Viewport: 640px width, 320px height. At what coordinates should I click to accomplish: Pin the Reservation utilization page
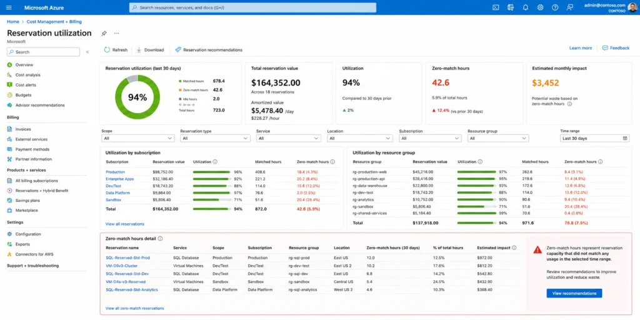[x=104, y=34]
